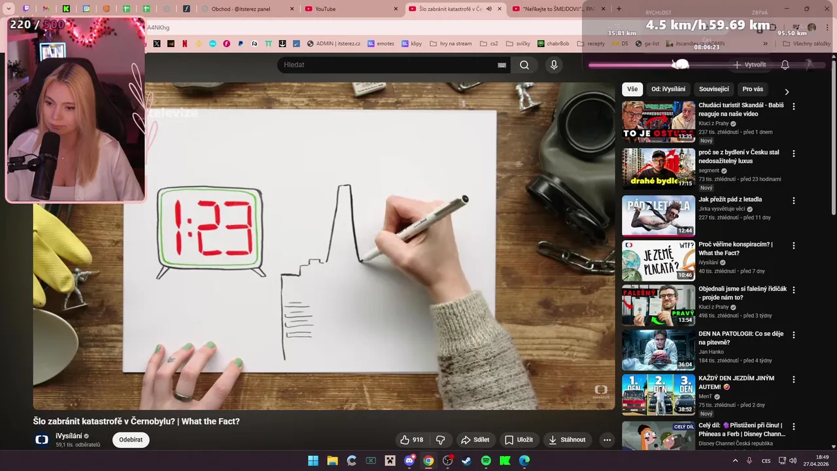Open Minecraft icon in the taskbar

click(x=390, y=461)
